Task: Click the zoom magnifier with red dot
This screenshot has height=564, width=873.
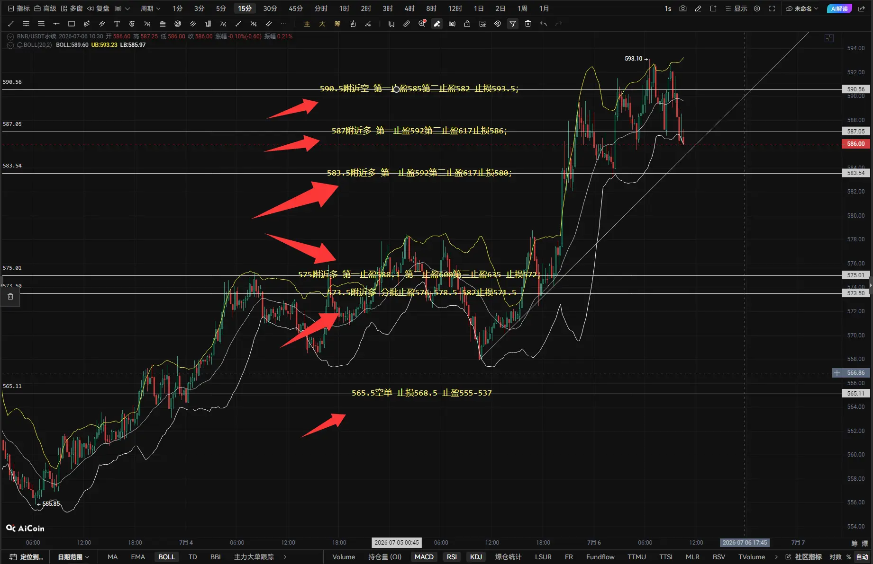Action: [x=422, y=24]
